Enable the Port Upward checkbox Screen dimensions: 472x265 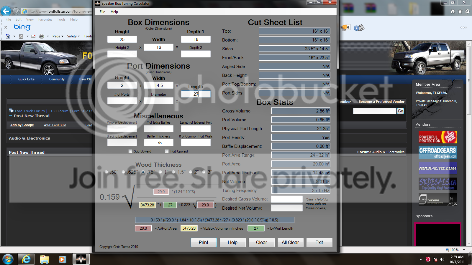[x=167, y=151]
